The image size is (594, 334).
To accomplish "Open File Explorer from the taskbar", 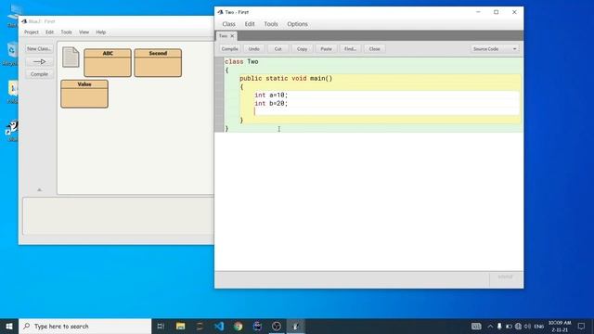I will [180, 326].
